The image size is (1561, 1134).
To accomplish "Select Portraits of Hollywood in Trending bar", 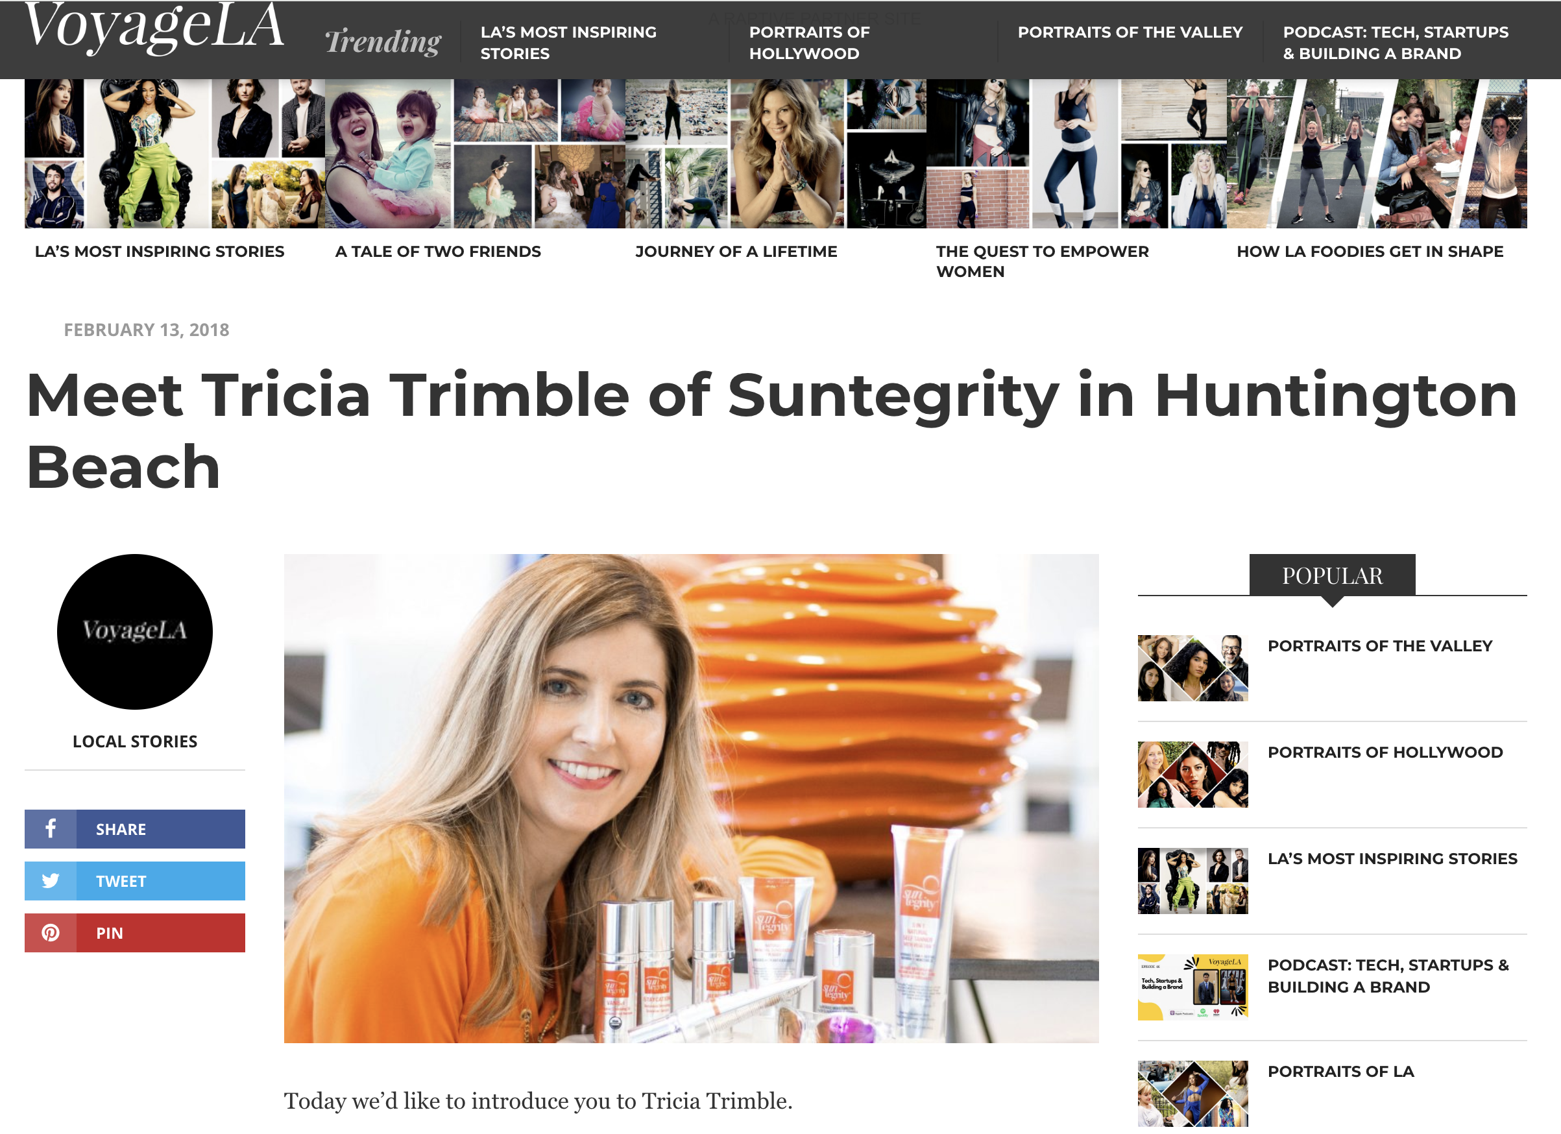I will pos(810,43).
